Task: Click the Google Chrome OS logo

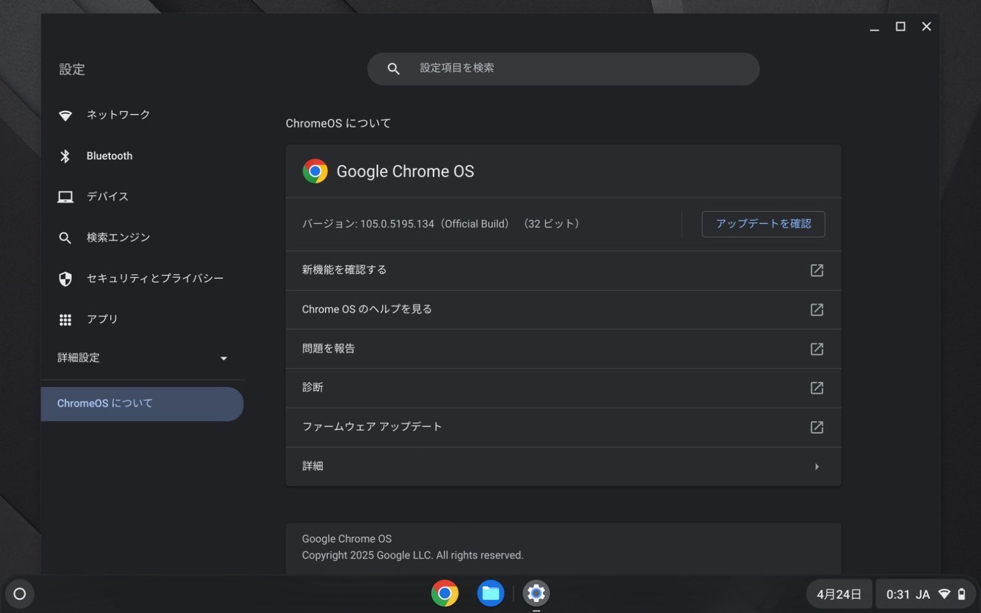Action: click(315, 172)
